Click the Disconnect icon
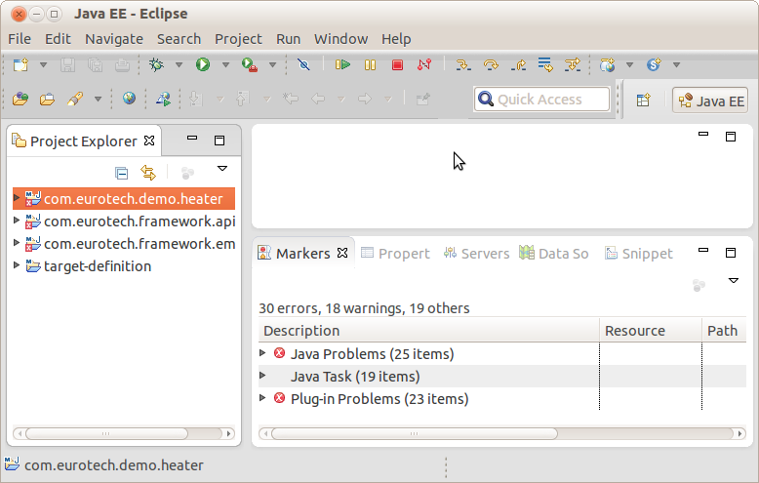 point(424,64)
